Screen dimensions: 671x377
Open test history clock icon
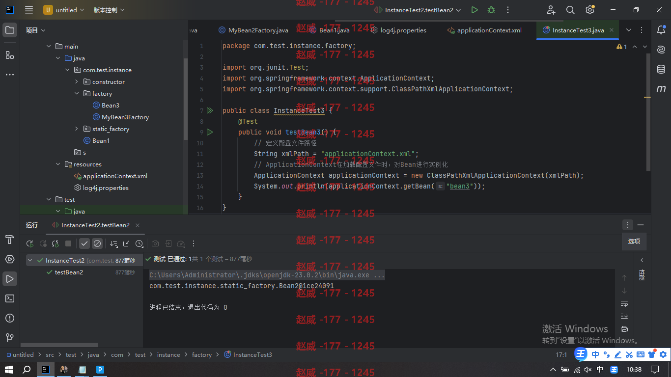tap(140, 243)
